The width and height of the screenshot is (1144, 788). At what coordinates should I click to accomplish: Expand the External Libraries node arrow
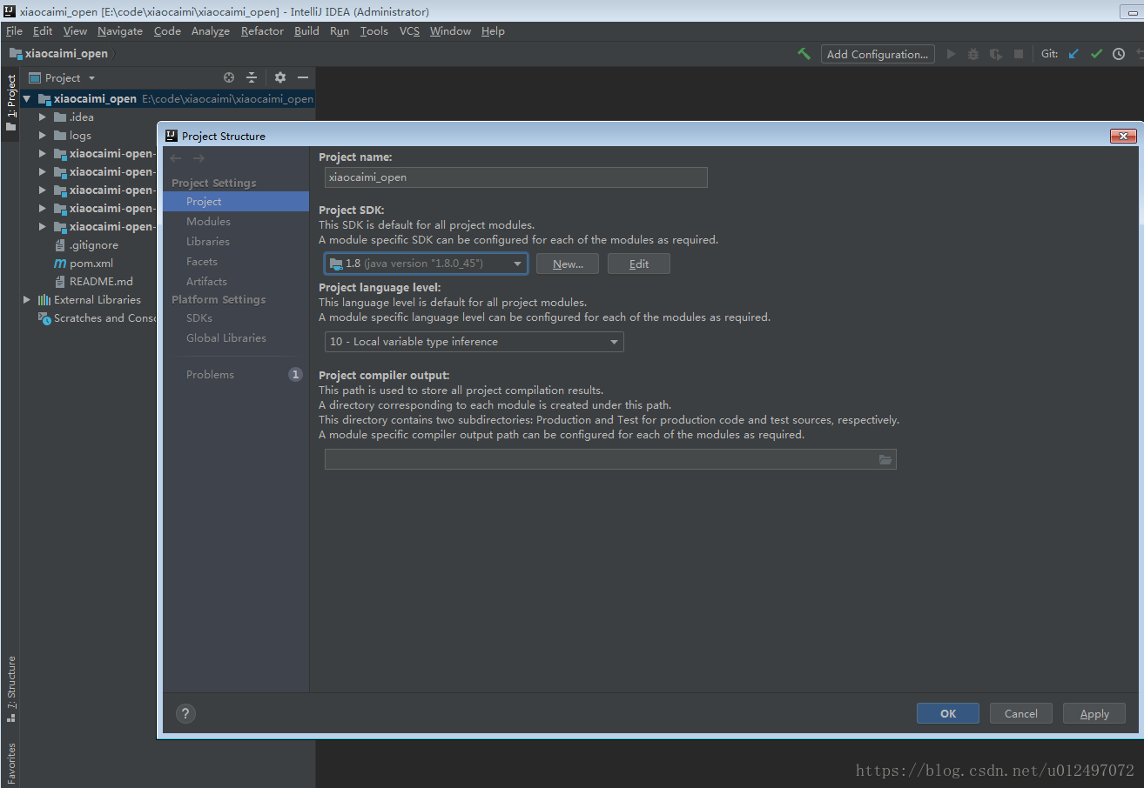pos(27,300)
